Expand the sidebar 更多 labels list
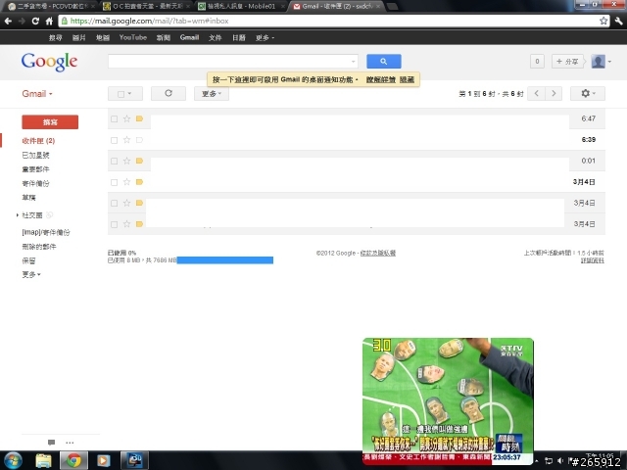Screen dimensions: 627x470 pyautogui.click(x=31, y=274)
